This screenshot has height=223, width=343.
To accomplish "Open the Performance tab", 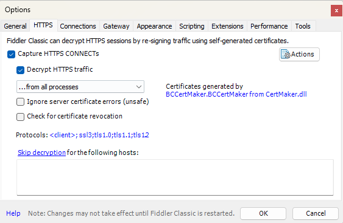I will click(269, 26).
